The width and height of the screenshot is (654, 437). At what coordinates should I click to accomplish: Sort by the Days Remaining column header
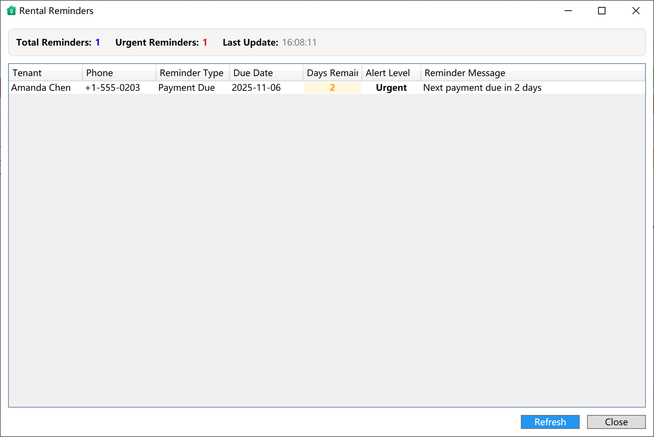point(331,72)
